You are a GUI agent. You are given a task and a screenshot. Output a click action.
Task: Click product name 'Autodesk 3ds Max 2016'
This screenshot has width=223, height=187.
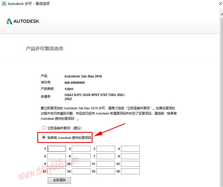point(83,76)
